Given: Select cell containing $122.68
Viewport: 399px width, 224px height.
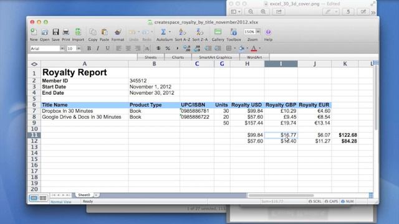Looking at the screenshot, I should [345, 135].
